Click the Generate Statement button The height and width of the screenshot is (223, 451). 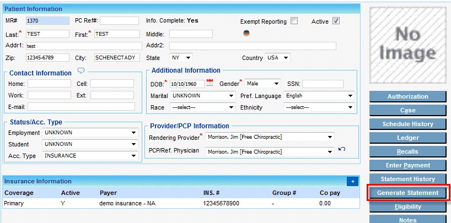[407, 193]
